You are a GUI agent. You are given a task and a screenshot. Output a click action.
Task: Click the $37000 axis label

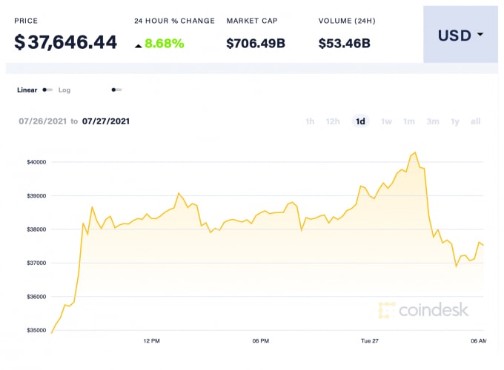pos(36,263)
